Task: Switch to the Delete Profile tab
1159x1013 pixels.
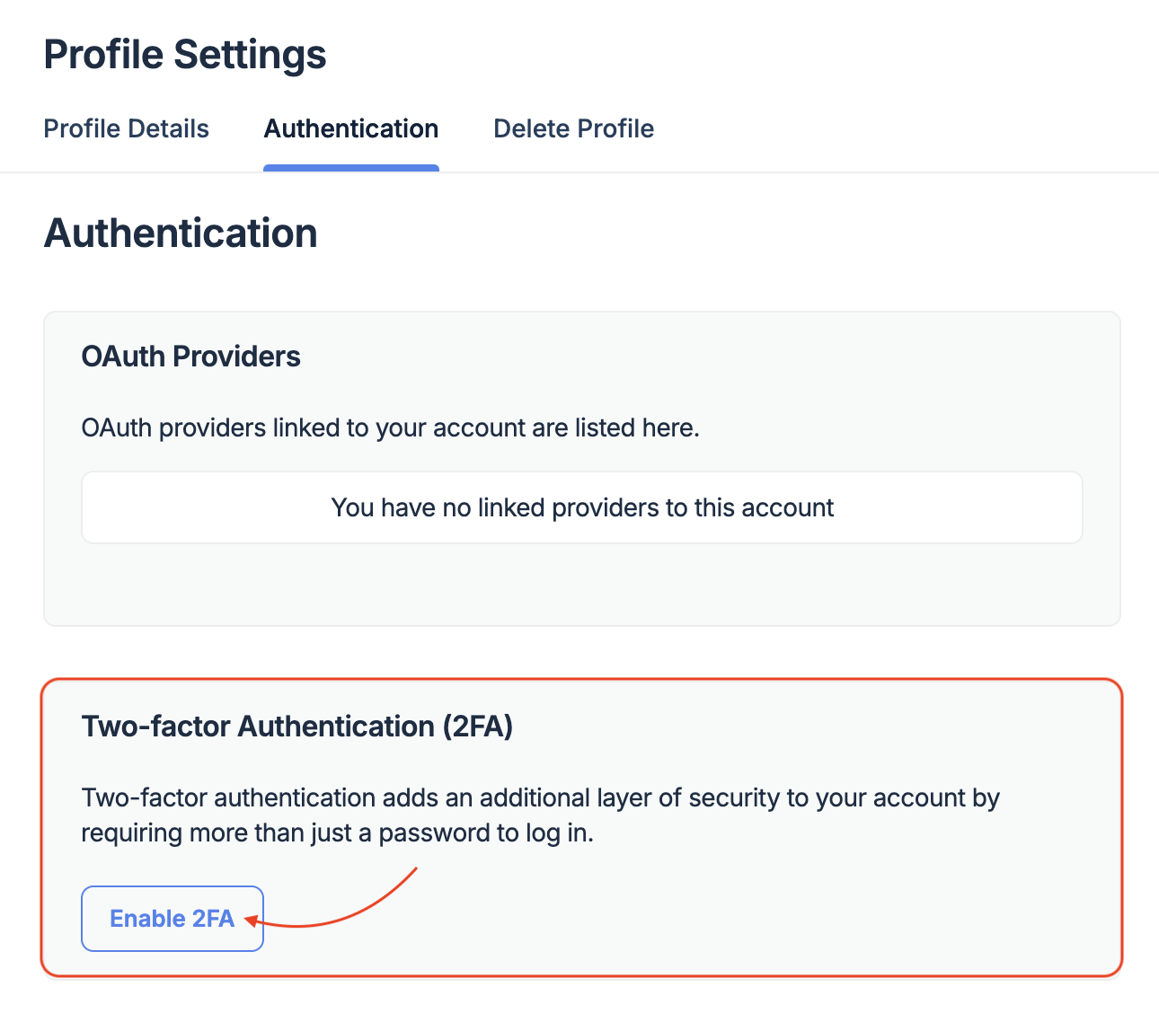Action: 573,128
